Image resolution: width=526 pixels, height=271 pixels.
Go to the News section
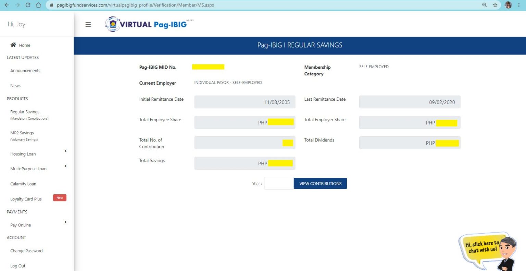coord(15,86)
